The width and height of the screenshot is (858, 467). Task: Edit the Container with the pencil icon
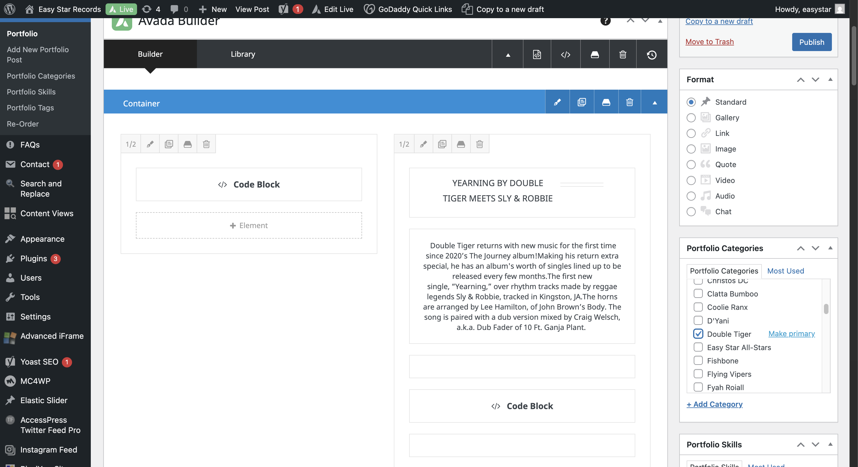pos(557,102)
